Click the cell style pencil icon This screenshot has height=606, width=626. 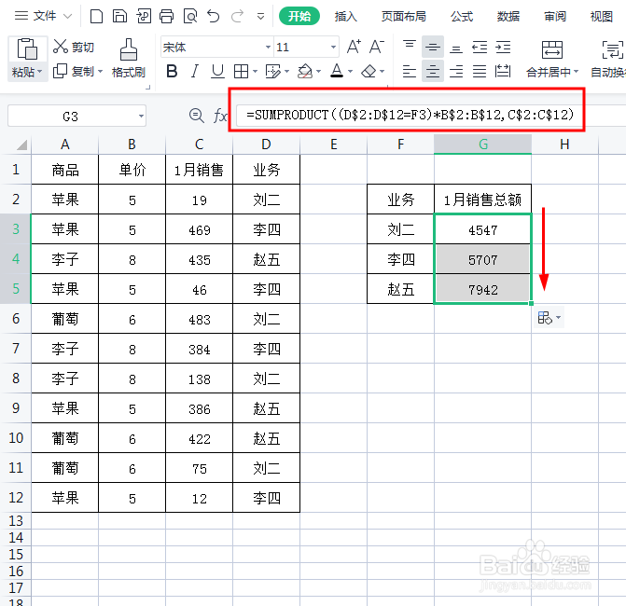coord(273,72)
